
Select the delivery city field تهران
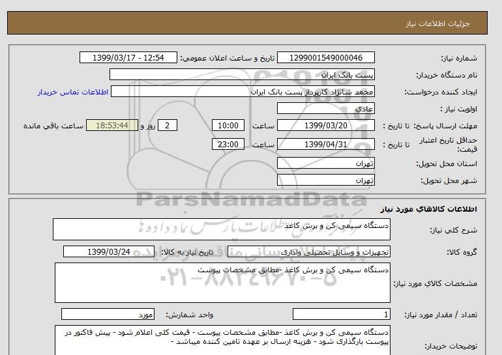[325, 180]
